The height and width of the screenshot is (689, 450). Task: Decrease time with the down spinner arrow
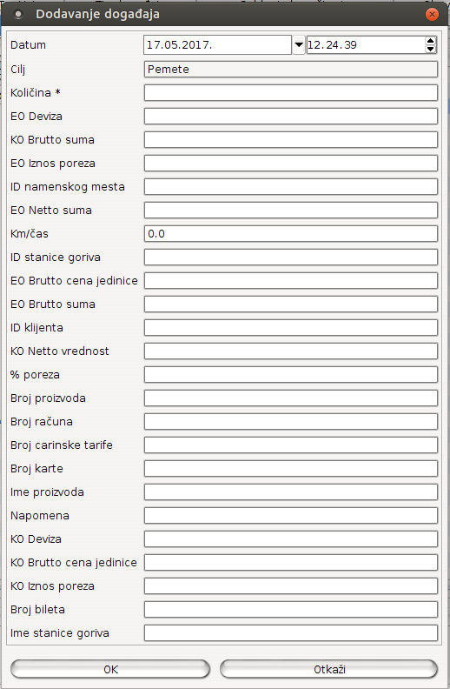(x=430, y=49)
